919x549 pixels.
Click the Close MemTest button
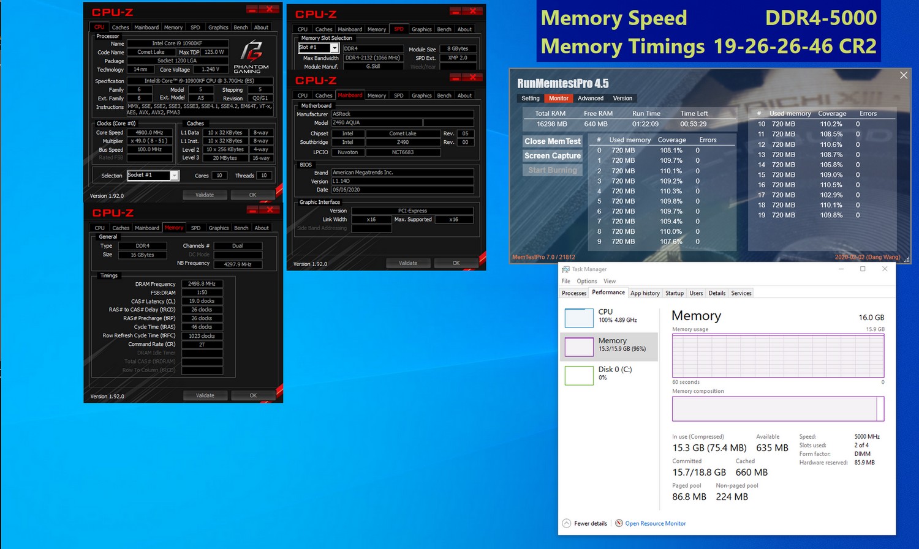tap(552, 141)
